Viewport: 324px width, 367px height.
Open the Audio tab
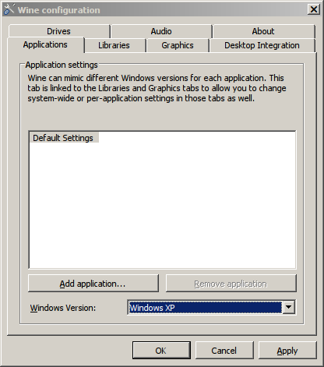[161, 31]
